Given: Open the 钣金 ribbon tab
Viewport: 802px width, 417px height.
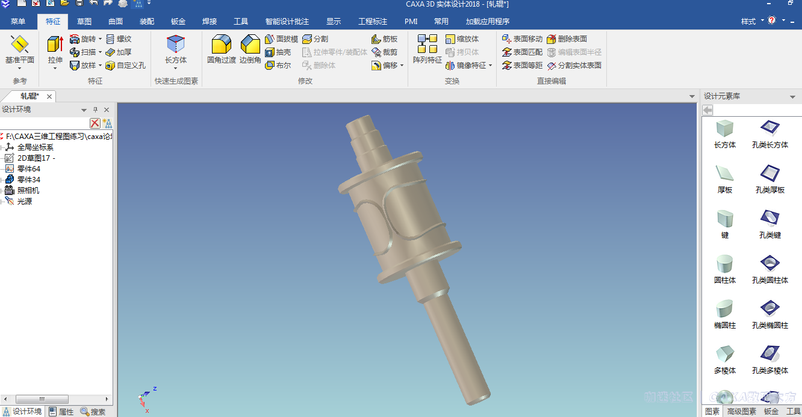Looking at the screenshot, I should [178, 22].
